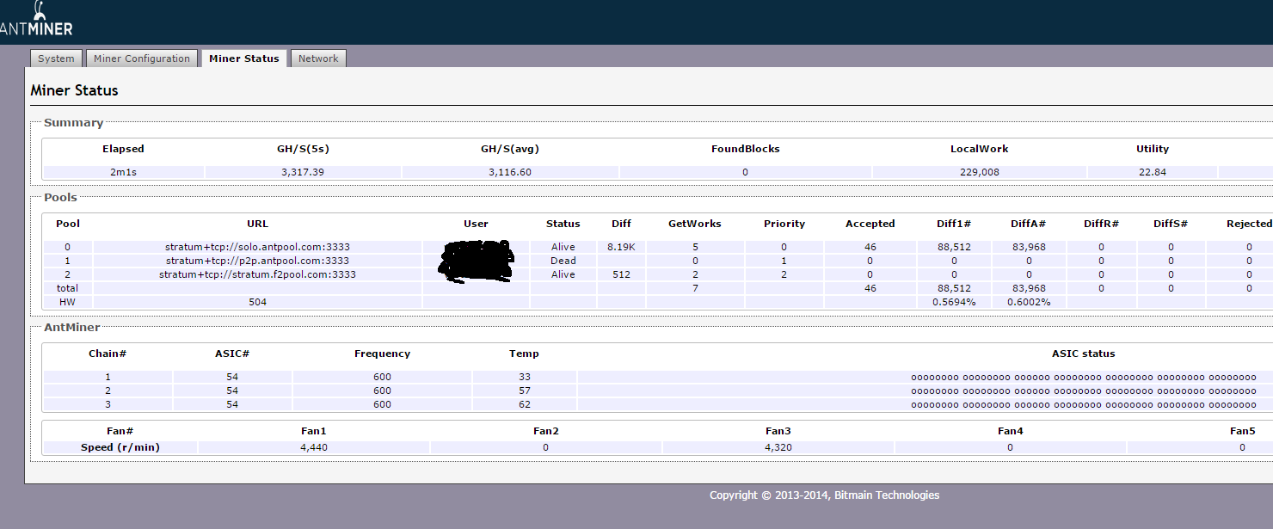Image resolution: width=1273 pixels, height=529 pixels.
Task: Click the total row label
Action: click(x=68, y=288)
